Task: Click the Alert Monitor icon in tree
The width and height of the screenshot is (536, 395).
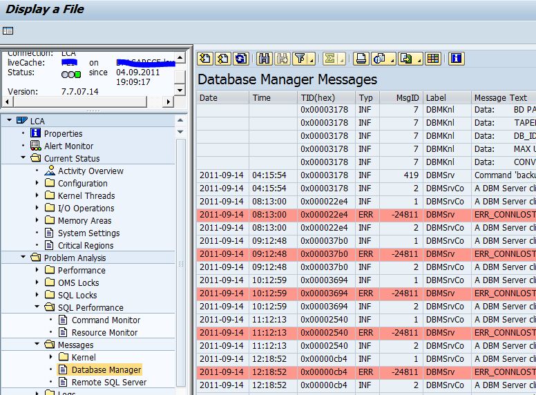Action: pyautogui.click(x=35, y=146)
